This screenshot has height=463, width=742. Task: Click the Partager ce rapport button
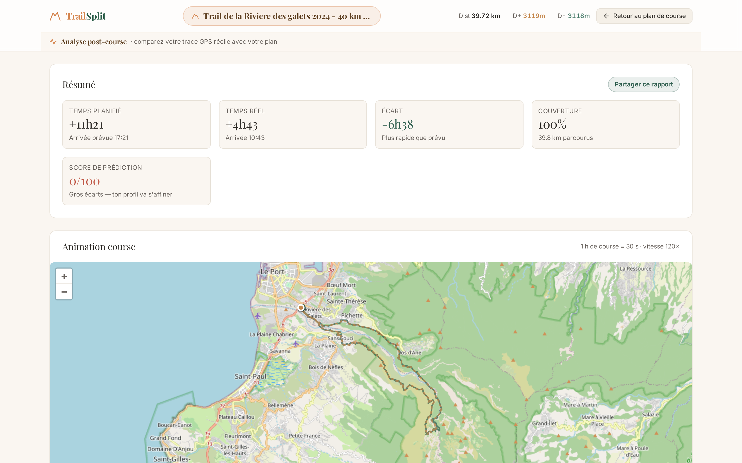643,84
